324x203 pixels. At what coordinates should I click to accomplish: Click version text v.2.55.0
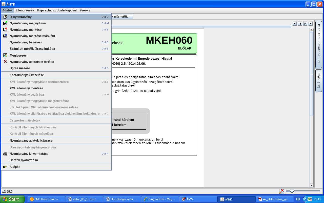coord(7,192)
